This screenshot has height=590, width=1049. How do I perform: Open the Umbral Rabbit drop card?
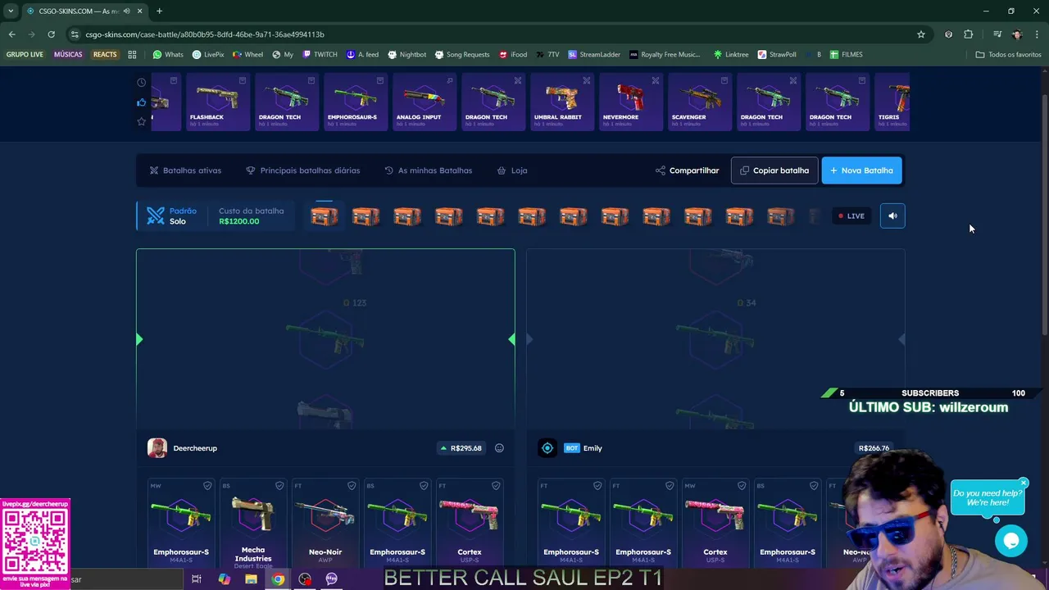click(x=561, y=102)
